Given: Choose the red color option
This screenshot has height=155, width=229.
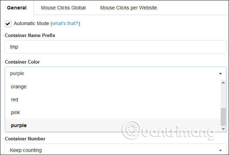Looking at the screenshot, I should coord(15,99).
